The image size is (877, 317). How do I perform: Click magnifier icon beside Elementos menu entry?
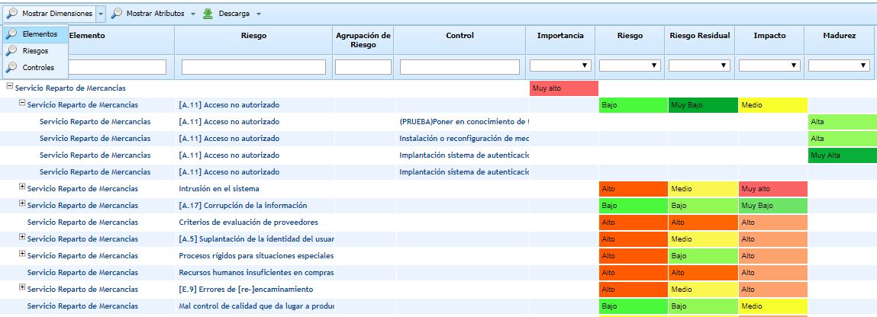[x=11, y=34]
